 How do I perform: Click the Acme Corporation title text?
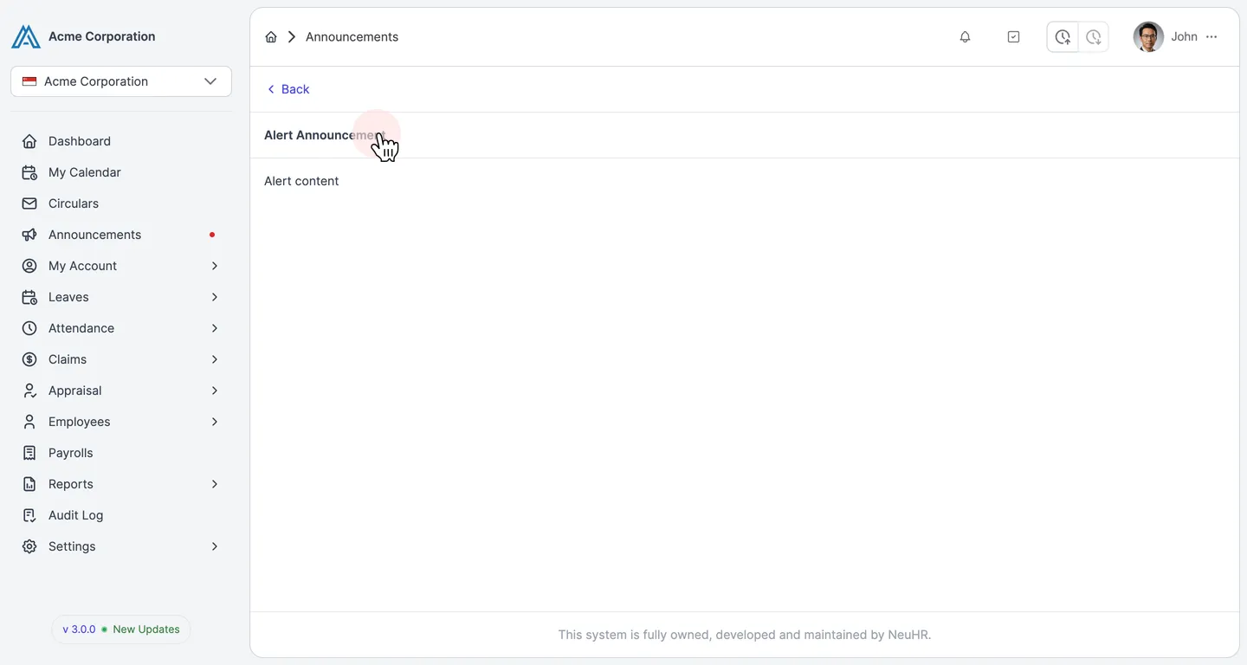click(102, 36)
